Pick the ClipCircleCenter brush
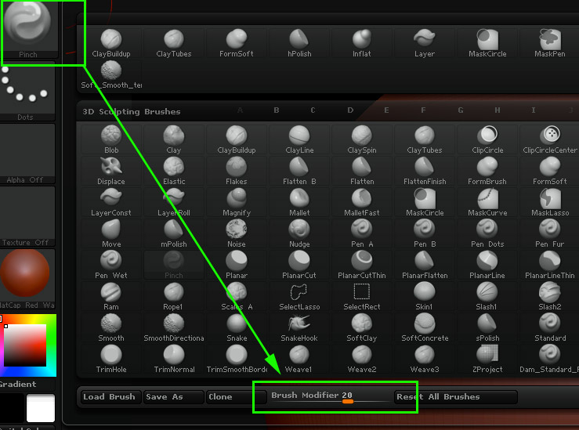579x430 pixels. [x=549, y=139]
